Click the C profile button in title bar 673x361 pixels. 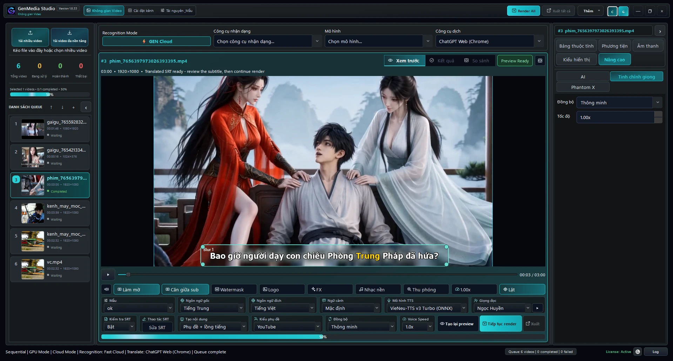click(612, 11)
